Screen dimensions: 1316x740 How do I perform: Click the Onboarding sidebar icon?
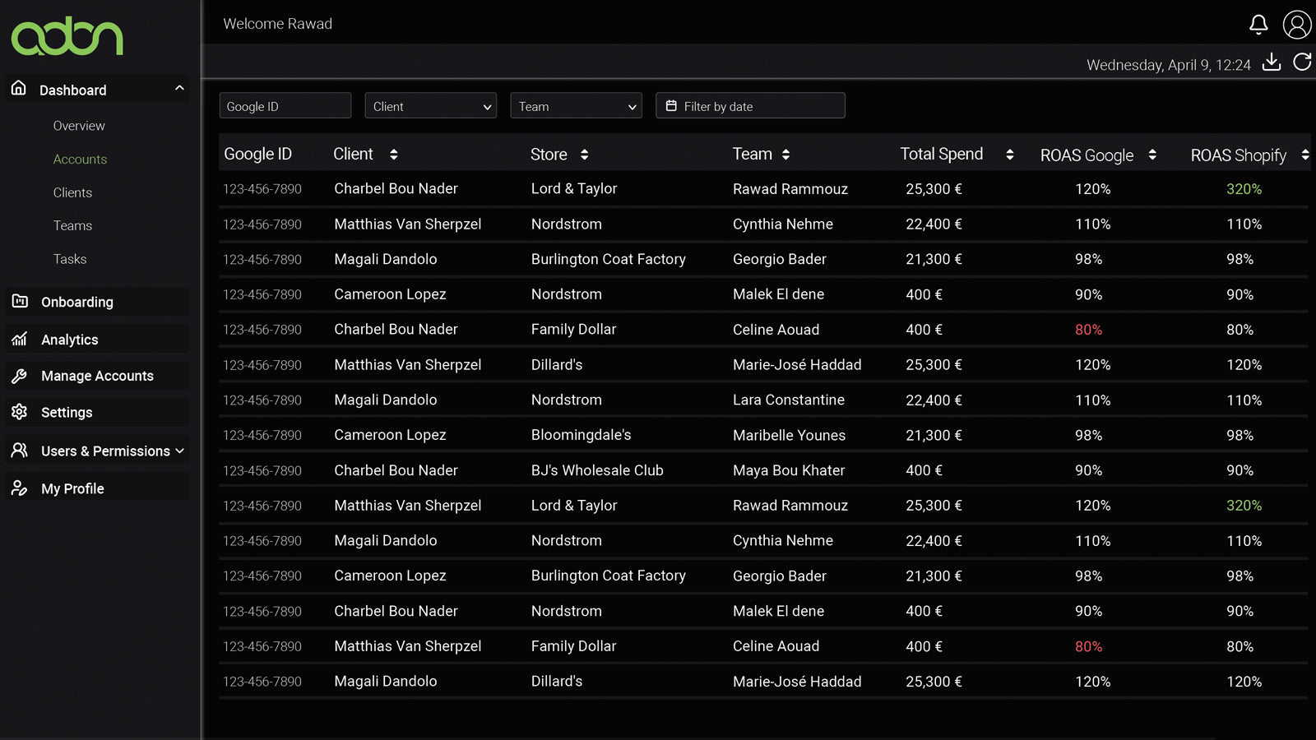pos(20,301)
